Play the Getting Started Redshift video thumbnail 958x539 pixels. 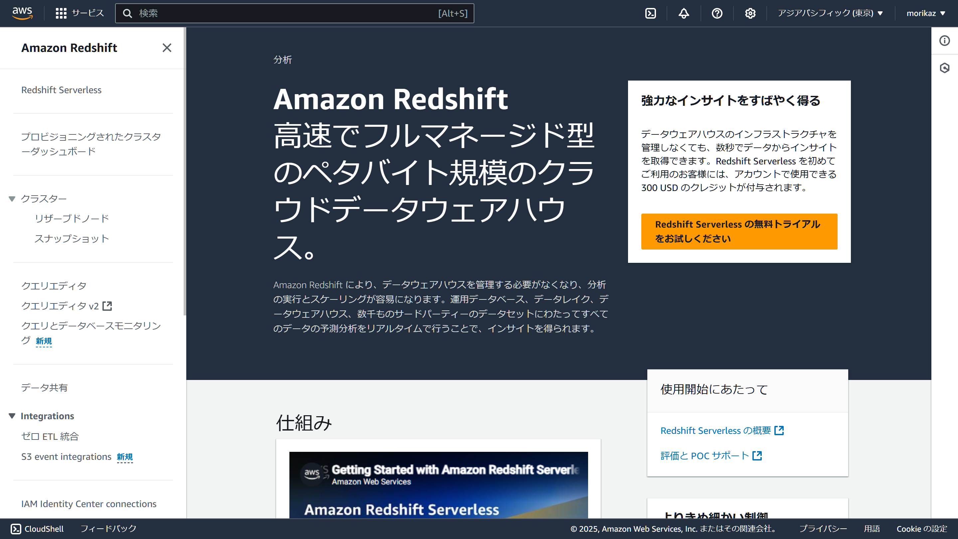pos(438,485)
